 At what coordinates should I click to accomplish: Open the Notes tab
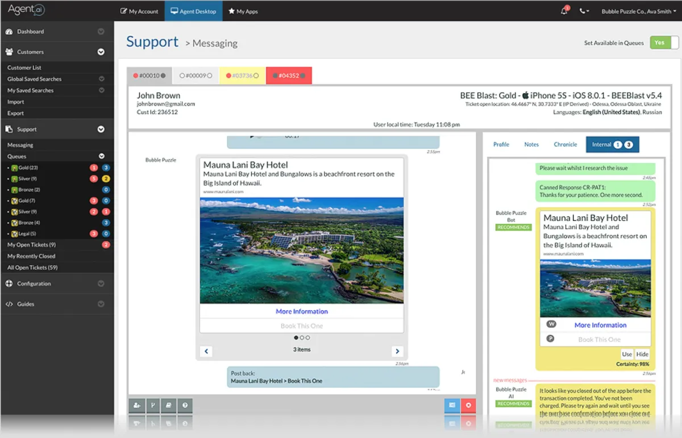(531, 144)
